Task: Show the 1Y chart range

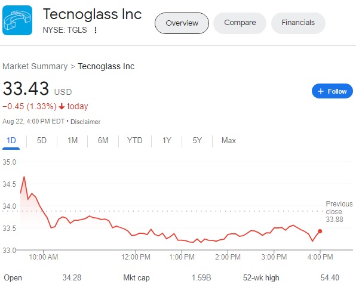Action: pyautogui.click(x=167, y=141)
